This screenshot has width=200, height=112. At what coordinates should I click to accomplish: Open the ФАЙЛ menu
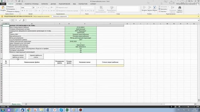point(3,4)
